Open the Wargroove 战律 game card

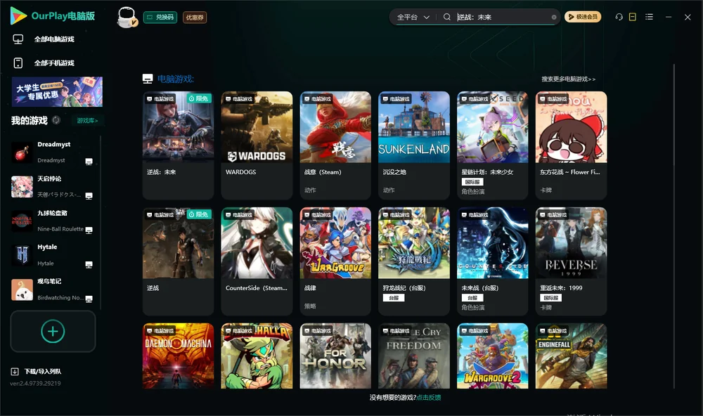[335, 261]
